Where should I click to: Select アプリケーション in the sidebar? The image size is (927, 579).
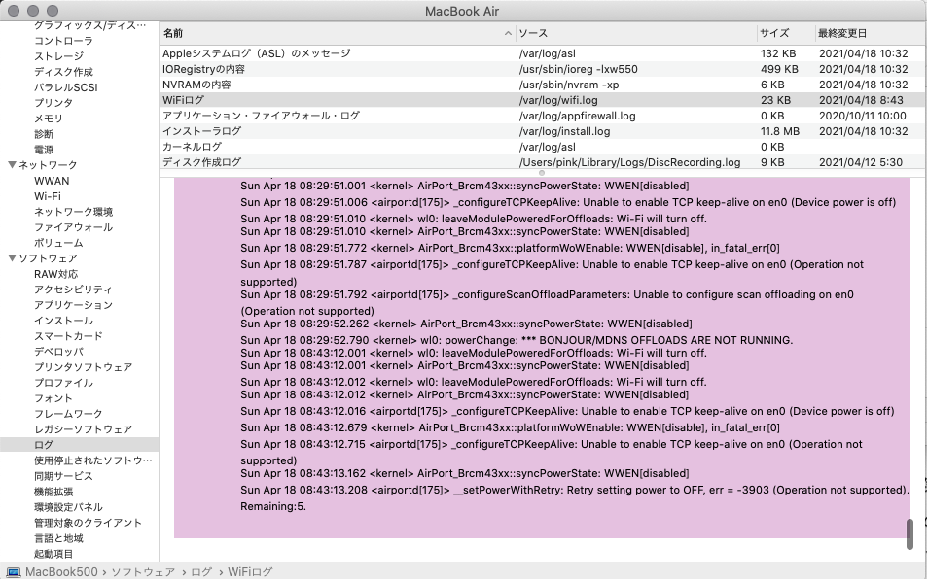pos(73,305)
